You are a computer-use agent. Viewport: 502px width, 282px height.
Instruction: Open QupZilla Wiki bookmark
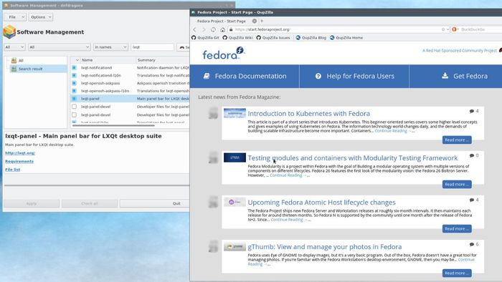coord(237,38)
